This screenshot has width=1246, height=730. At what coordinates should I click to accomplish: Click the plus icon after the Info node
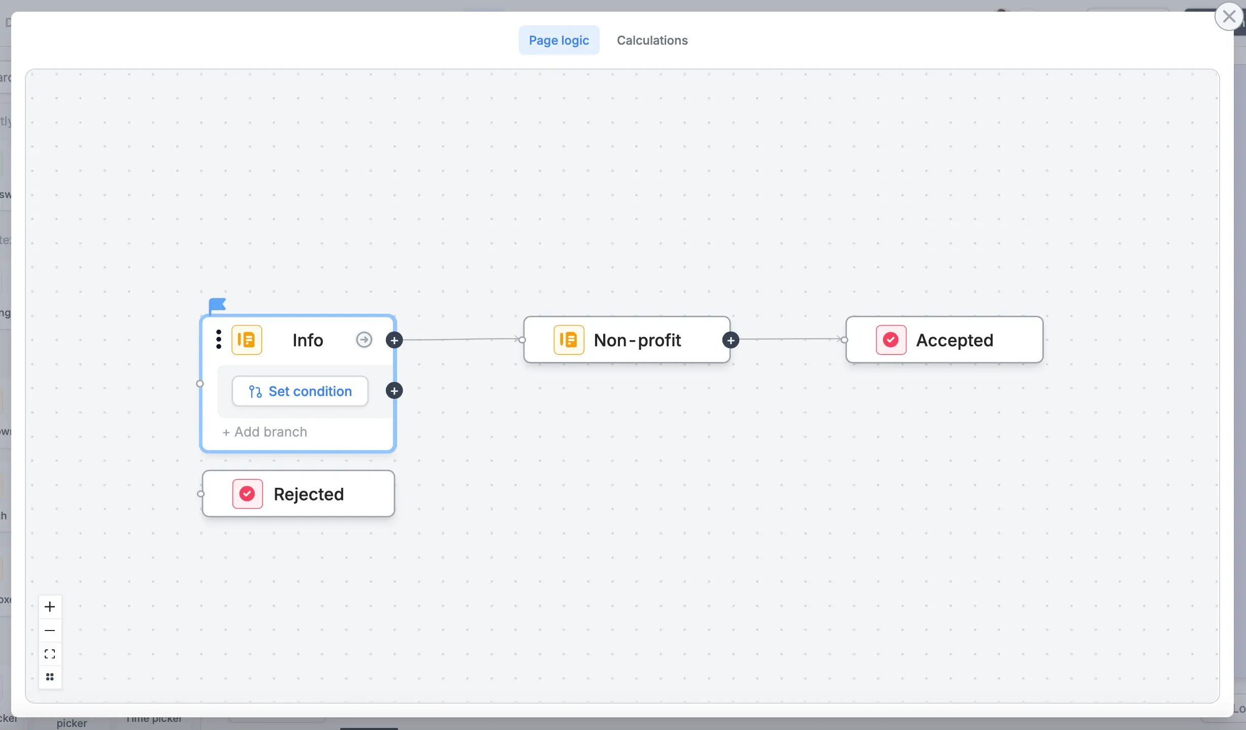(x=395, y=340)
